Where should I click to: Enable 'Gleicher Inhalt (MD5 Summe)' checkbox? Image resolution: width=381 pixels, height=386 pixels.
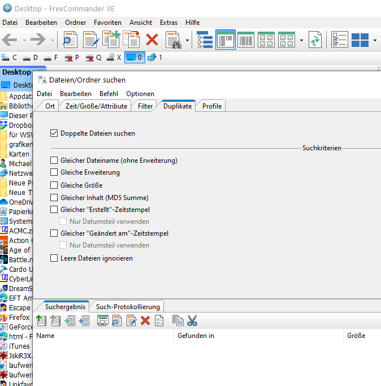coord(54,197)
